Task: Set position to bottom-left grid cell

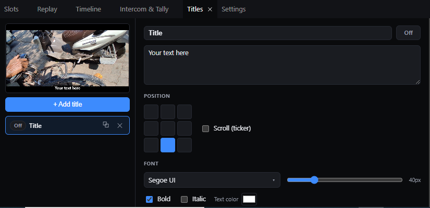Action: (151, 145)
